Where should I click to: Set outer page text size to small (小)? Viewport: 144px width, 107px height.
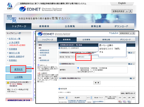pyautogui.click(x=127, y=11)
